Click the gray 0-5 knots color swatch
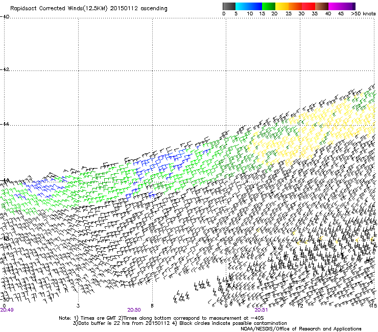Screen dimensions: 378x332 click(x=229, y=6)
